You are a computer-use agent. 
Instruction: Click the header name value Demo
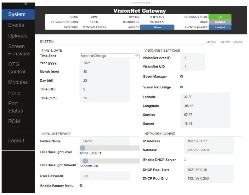point(94,17)
